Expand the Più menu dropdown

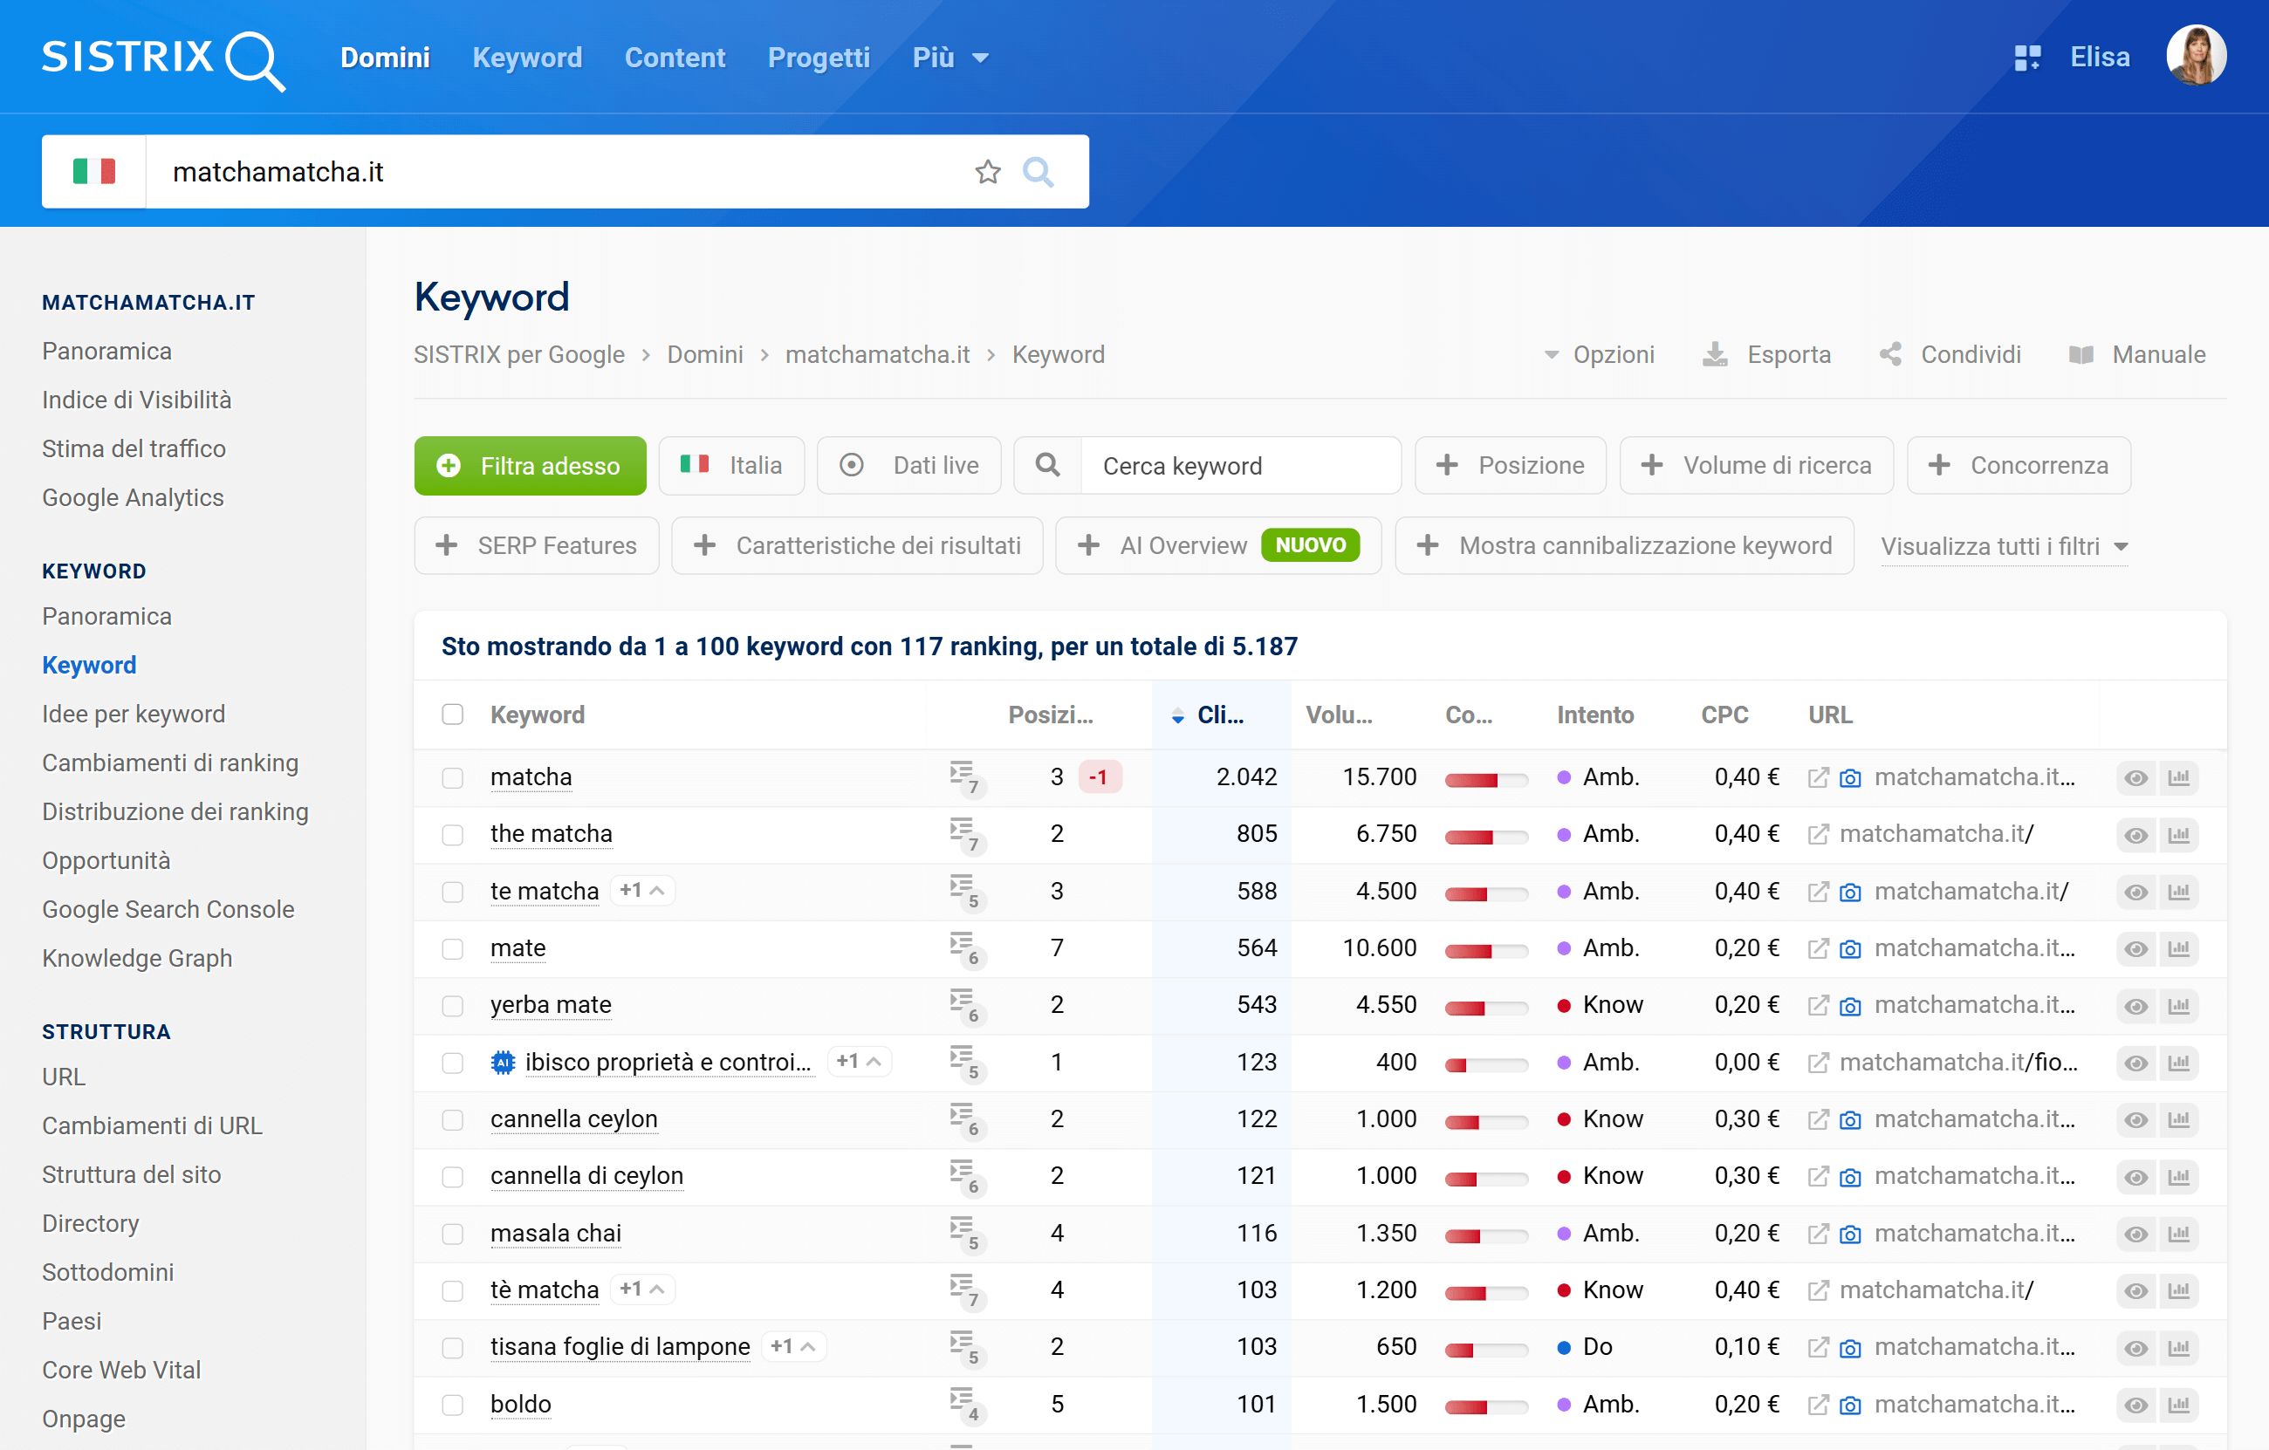(x=949, y=58)
